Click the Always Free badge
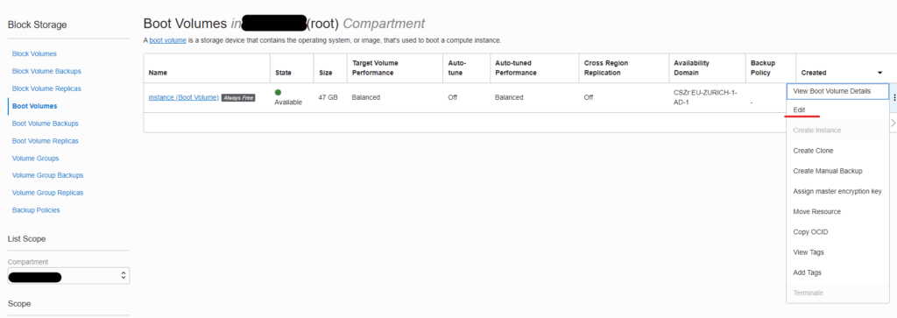897x318 pixels. (x=238, y=98)
